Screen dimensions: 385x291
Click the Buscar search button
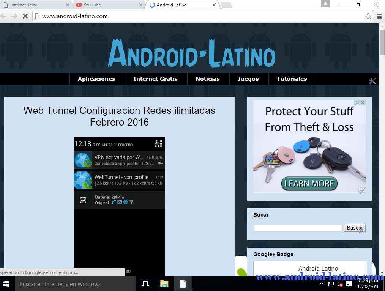coord(355,228)
